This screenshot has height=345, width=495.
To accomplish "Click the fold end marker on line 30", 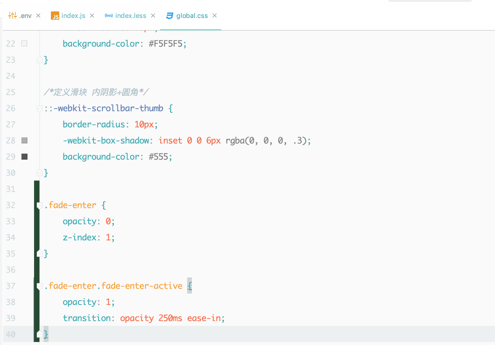I will click(x=39, y=172).
